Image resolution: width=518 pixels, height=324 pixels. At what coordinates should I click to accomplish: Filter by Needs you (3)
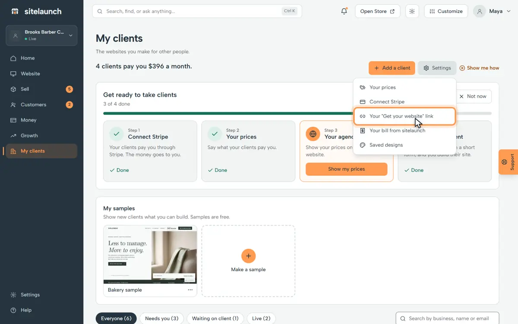click(x=162, y=318)
